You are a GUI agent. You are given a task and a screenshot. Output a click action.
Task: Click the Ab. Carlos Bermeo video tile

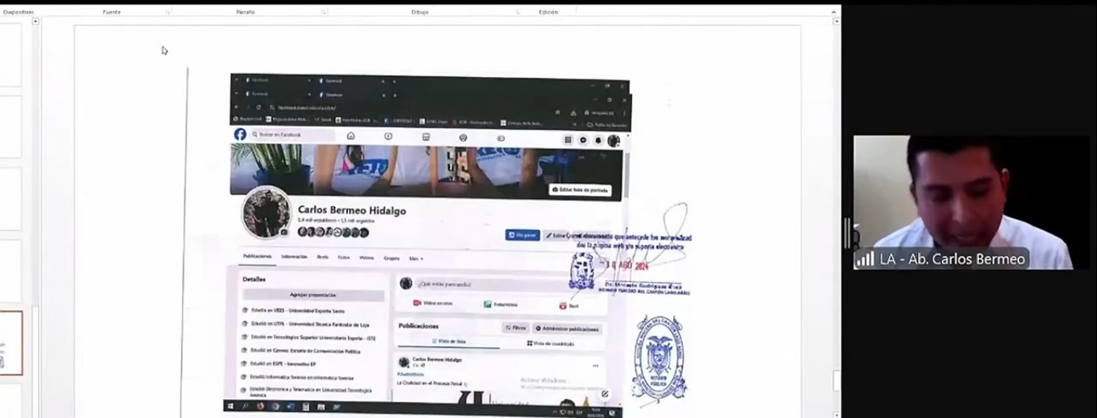coord(971,202)
